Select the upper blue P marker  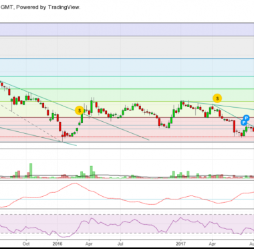tap(246, 118)
